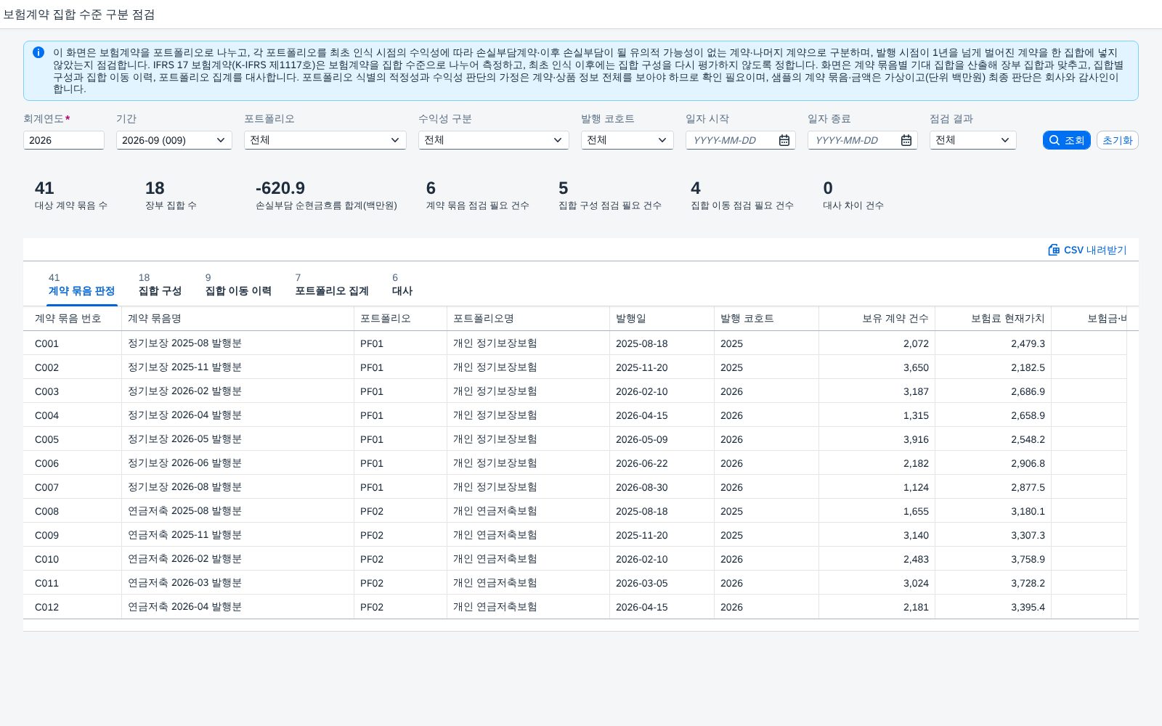Click the 포트폴리오명 column header
1162x726 pixels.
(528, 318)
